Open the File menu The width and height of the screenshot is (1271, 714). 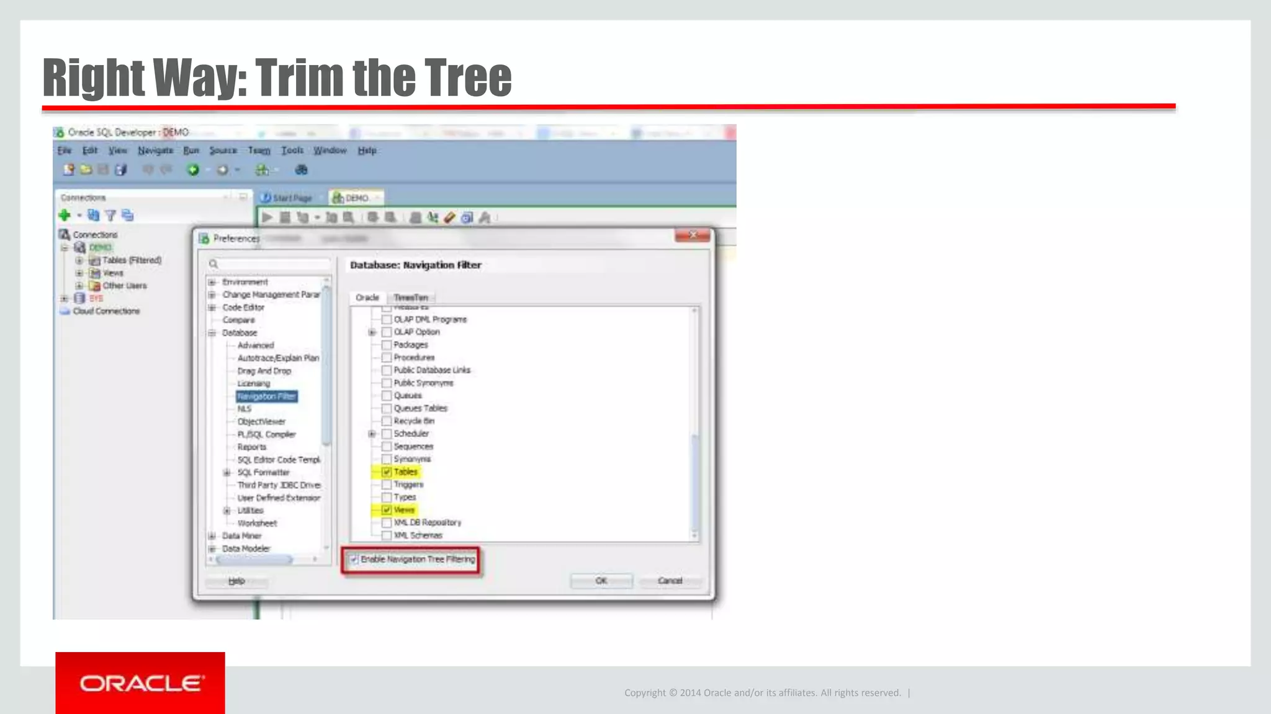[65, 151]
